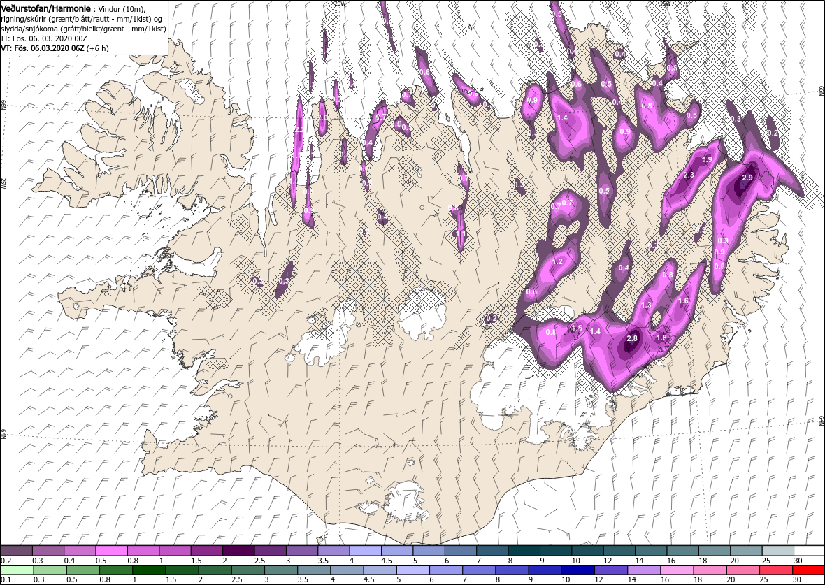The height and width of the screenshot is (585, 825).
Task: Click the 0.1 label in the rain legend
Action: 6,580
